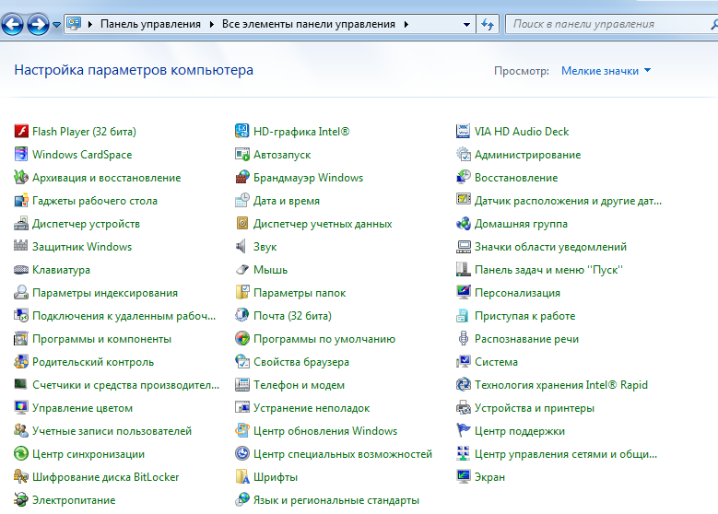Screen dimensions: 718x514
Task: Open the Программы и компоненты icon
Action: [x=21, y=339]
